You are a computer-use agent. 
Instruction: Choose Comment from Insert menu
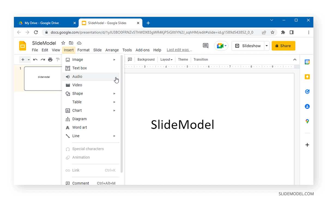click(x=91, y=183)
